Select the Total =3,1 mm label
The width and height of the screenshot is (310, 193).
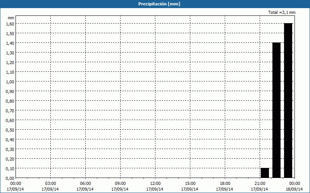282,12
